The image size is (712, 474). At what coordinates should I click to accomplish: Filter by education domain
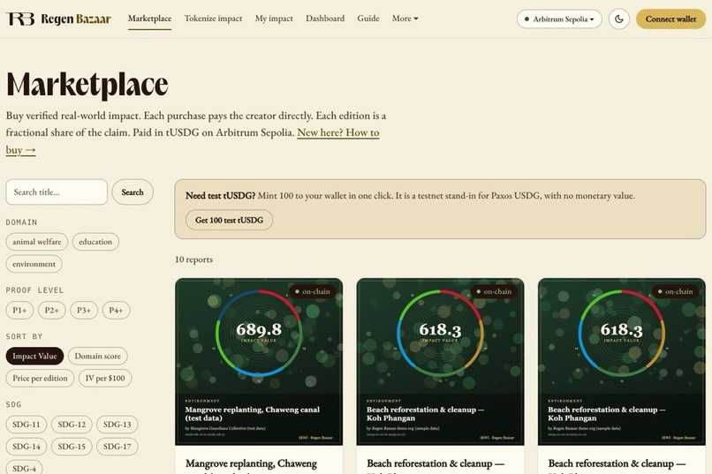pyautogui.click(x=95, y=242)
